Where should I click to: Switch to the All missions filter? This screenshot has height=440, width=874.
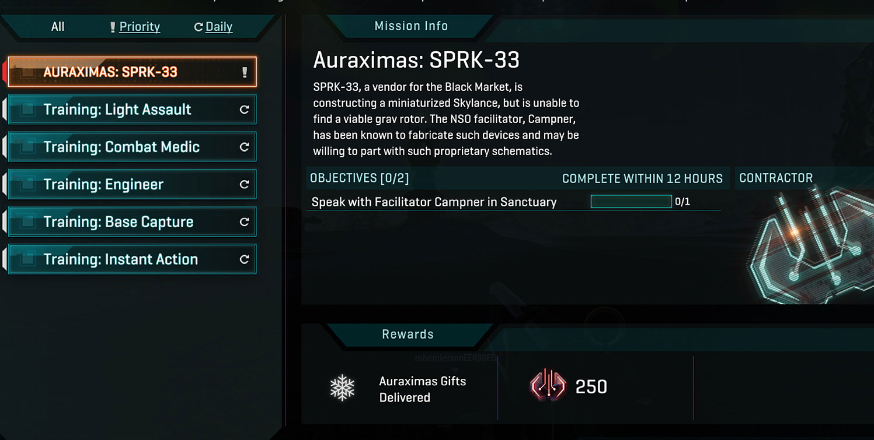click(x=58, y=27)
